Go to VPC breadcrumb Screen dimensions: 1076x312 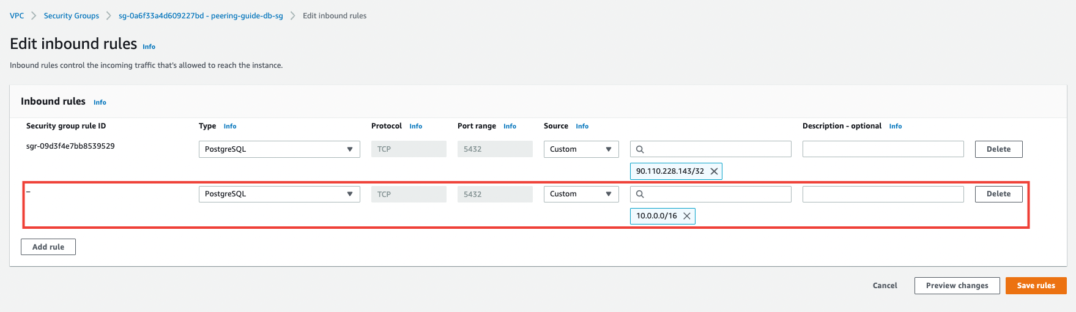[17, 16]
